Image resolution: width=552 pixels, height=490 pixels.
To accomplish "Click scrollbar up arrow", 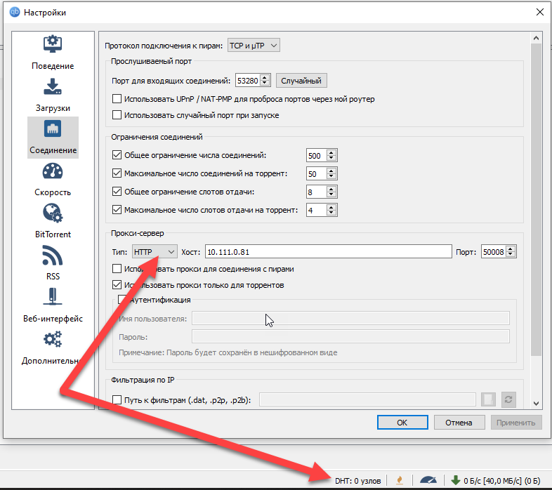I will (x=536, y=38).
